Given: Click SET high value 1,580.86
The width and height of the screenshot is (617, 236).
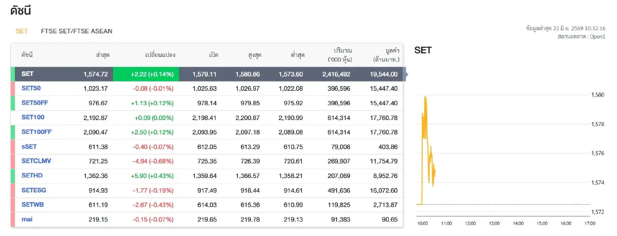Looking at the screenshot, I should pos(248,74).
